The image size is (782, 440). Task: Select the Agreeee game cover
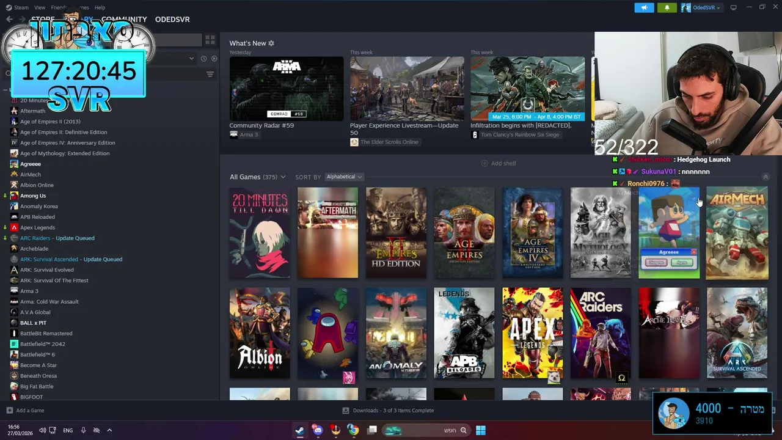pyautogui.click(x=669, y=233)
